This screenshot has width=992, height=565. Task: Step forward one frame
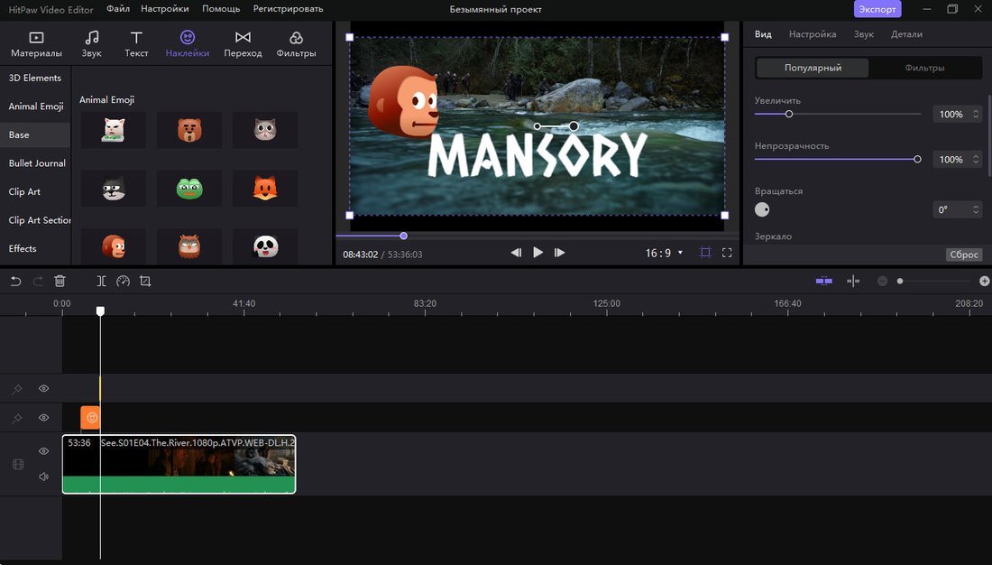point(559,253)
